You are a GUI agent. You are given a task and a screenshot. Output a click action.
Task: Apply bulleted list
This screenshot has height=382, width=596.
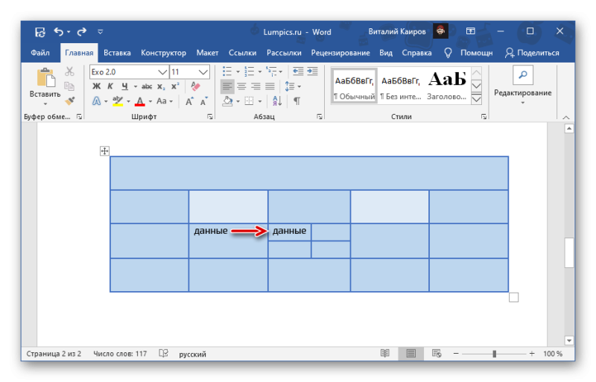tap(227, 71)
